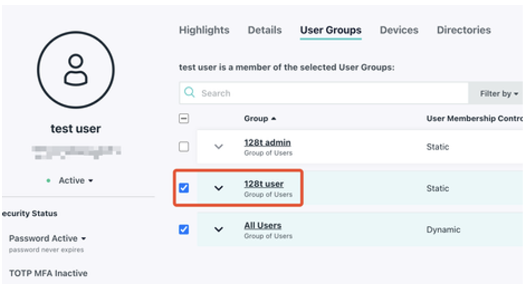Click the green Active status dot

point(49,181)
